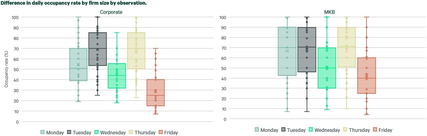
Task: Click Monday legend swatch in Corporate chart
Action: [x=43, y=132]
